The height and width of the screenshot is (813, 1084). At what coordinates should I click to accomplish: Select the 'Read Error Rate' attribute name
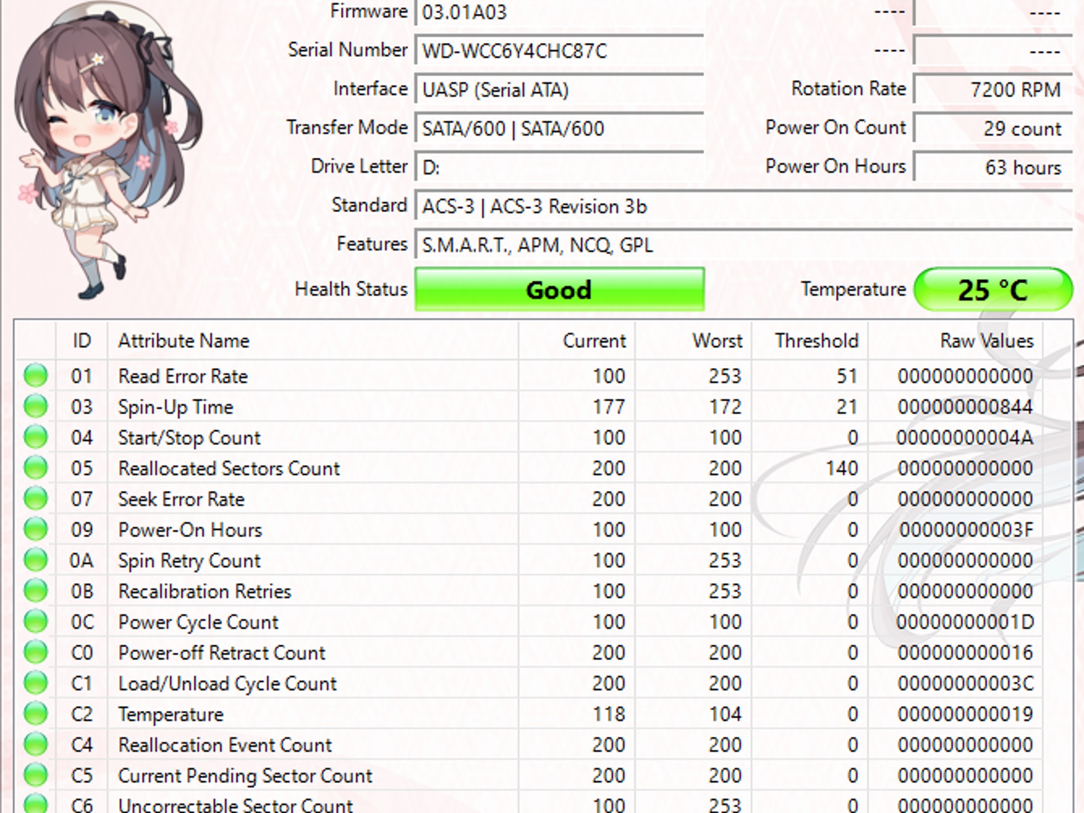[183, 376]
